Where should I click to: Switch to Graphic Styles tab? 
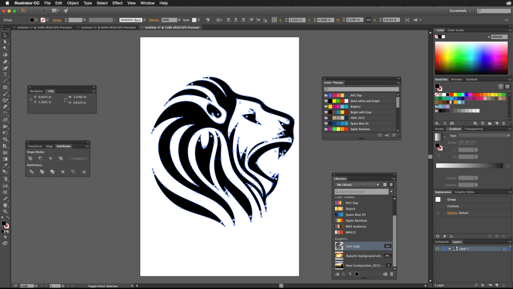click(x=464, y=192)
